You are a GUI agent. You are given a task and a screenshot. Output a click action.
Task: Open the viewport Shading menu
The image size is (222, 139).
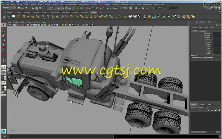pos(16,22)
